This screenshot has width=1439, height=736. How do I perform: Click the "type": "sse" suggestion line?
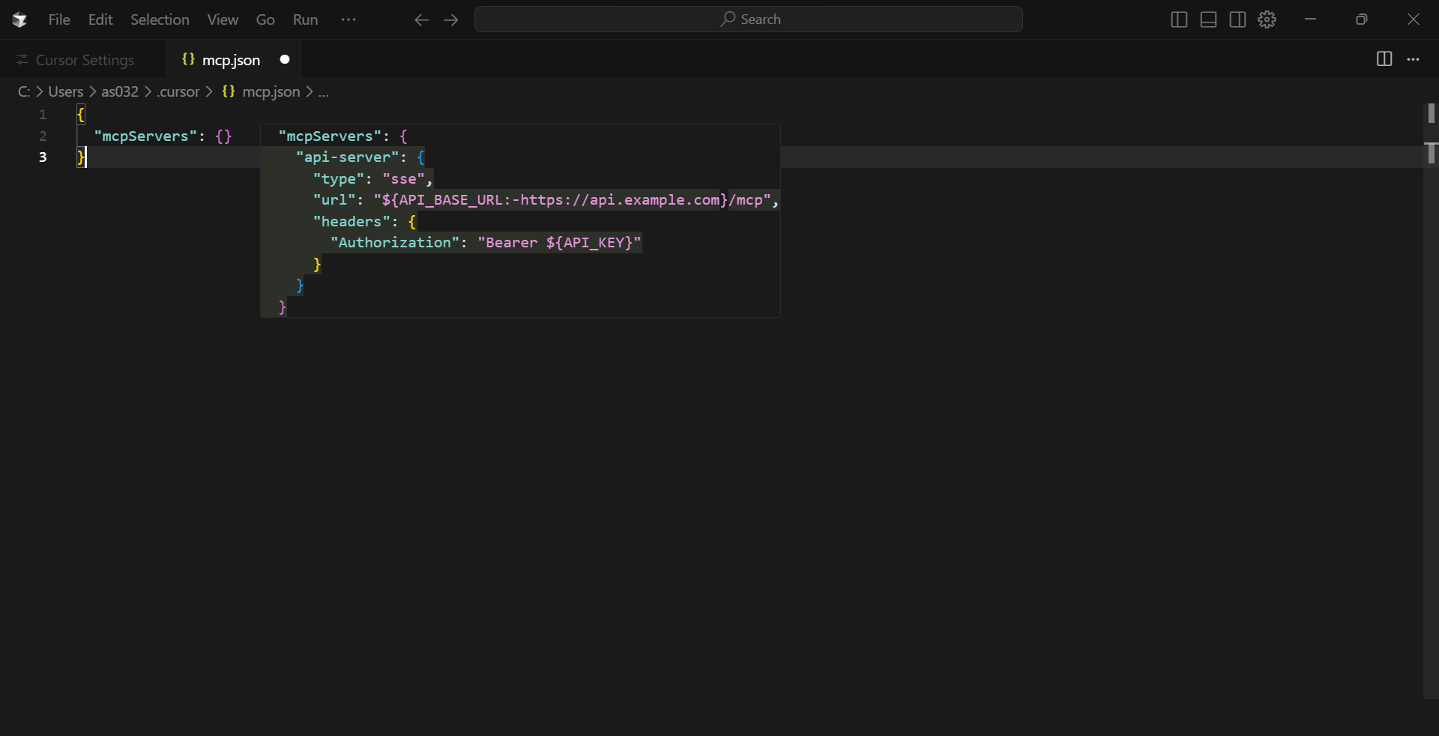[372, 179]
